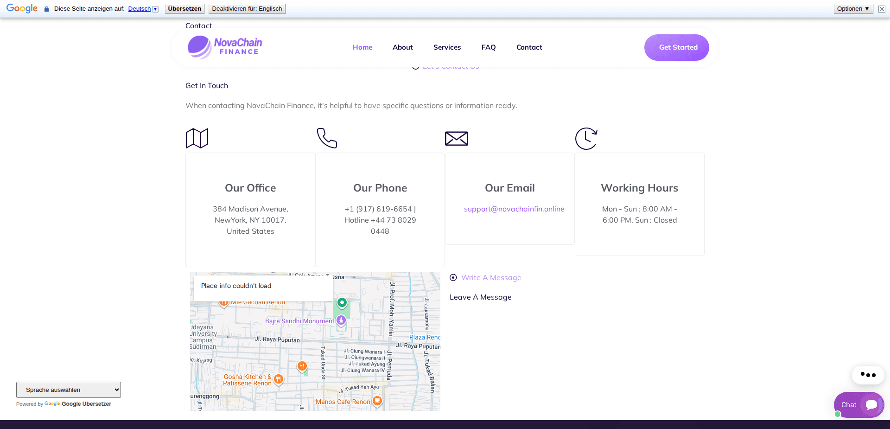Click the three-dot bubble above the chat button

point(868,375)
